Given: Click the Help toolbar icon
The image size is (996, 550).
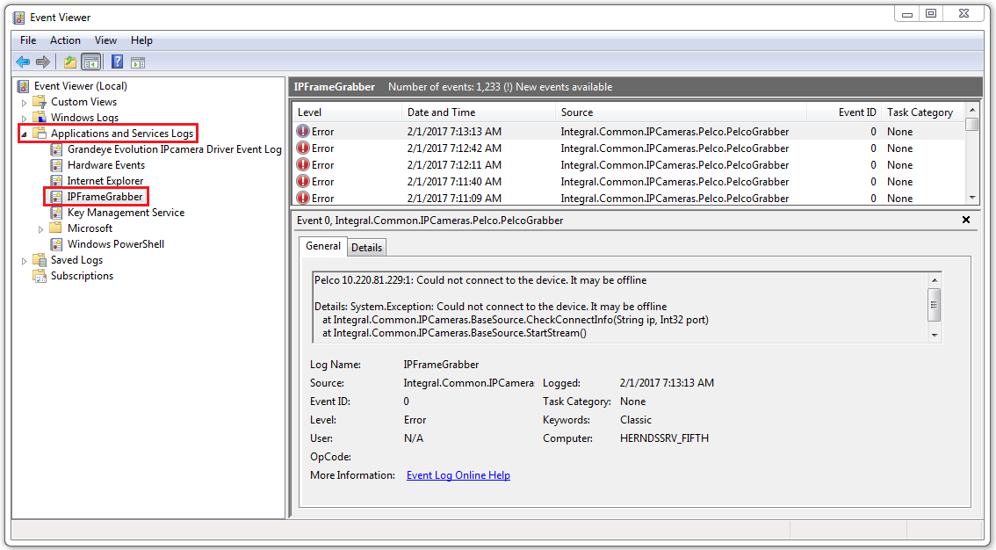Looking at the screenshot, I should 117,62.
